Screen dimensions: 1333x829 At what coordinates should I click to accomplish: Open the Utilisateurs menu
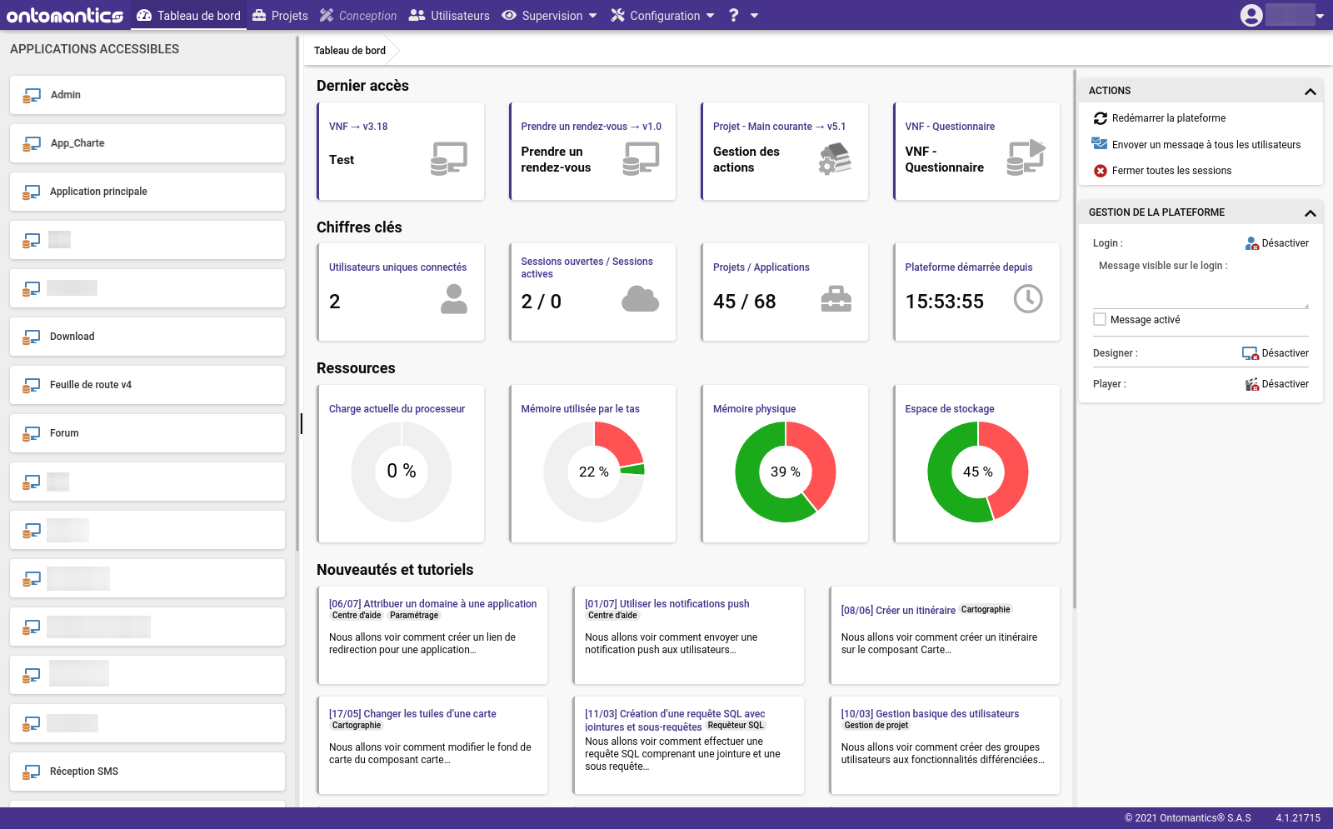tap(449, 15)
